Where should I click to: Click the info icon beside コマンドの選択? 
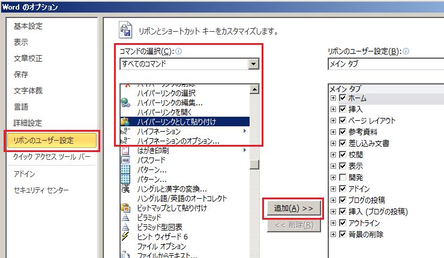178,51
